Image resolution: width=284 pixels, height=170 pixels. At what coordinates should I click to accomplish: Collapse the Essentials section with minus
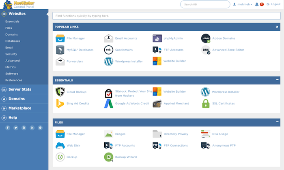[x=277, y=79]
